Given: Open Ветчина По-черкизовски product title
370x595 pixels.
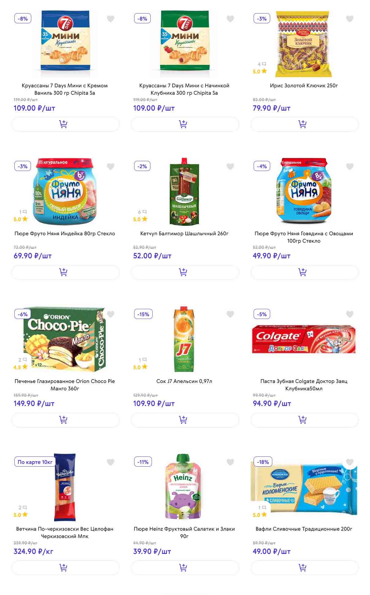Looking at the screenshot, I should (65, 532).
